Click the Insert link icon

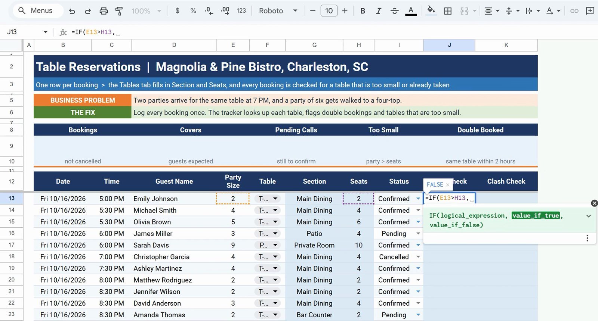(574, 11)
